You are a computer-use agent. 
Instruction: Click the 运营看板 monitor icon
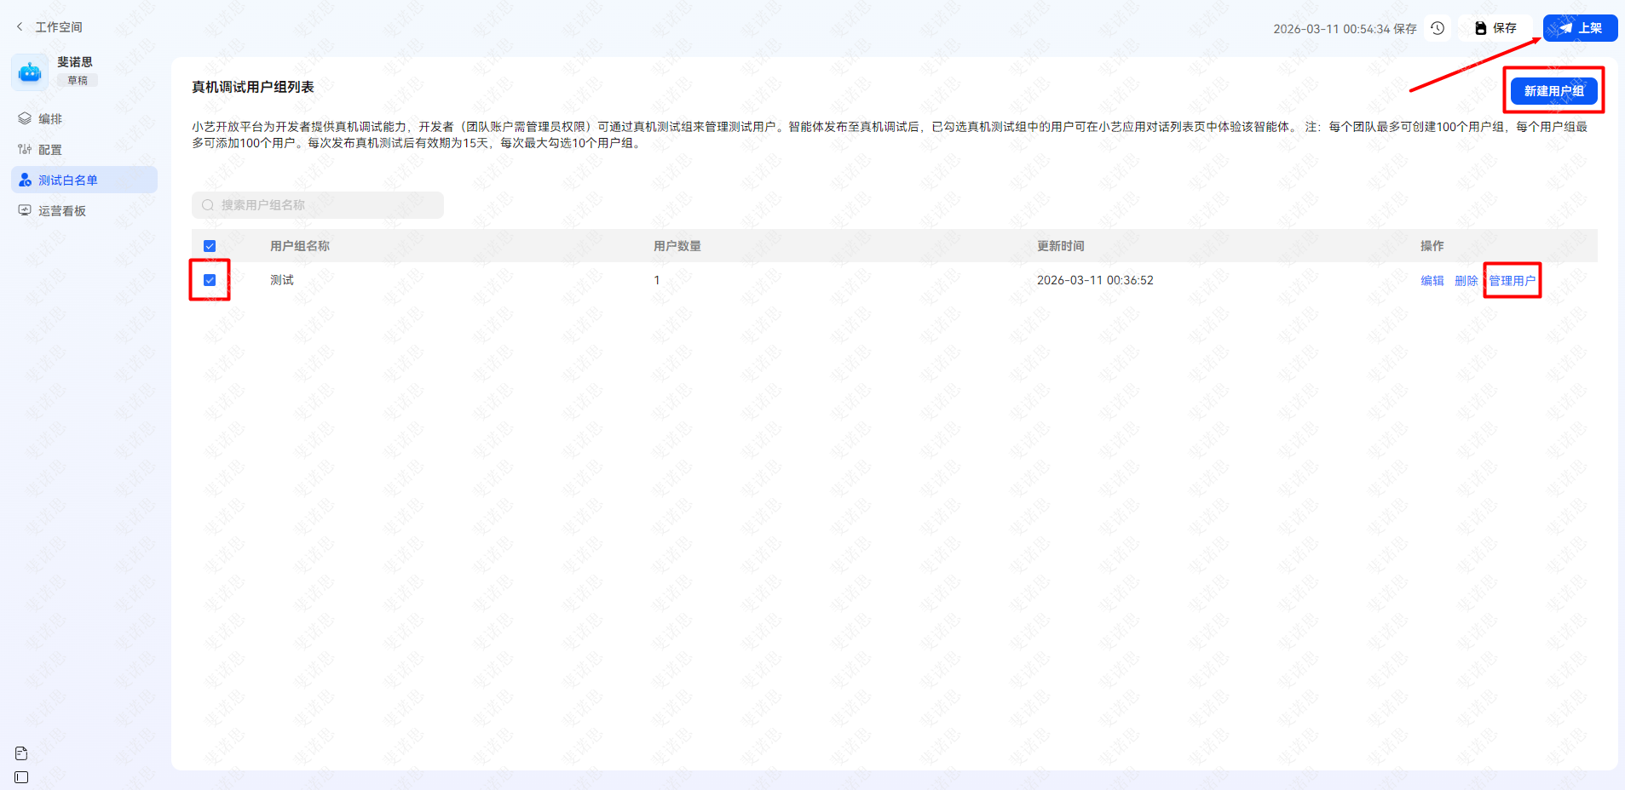[x=25, y=210]
